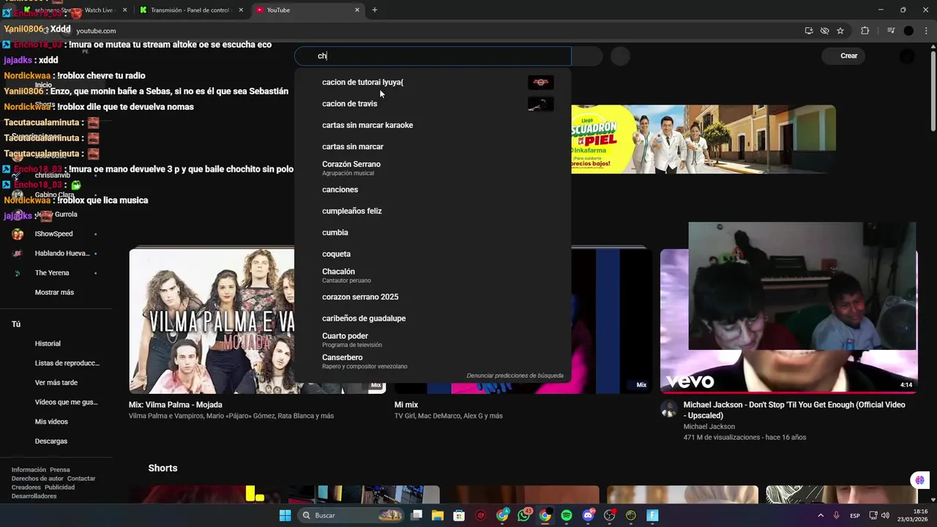
Task: Click the purple floating icon at bottom right
Action: click(x=919, y=480)
